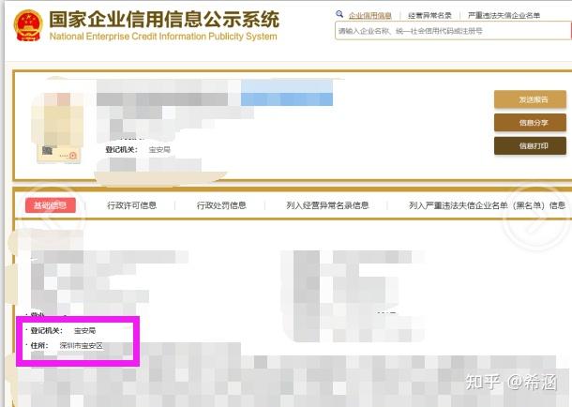Open the 基础信息 tab

(51, 205)
